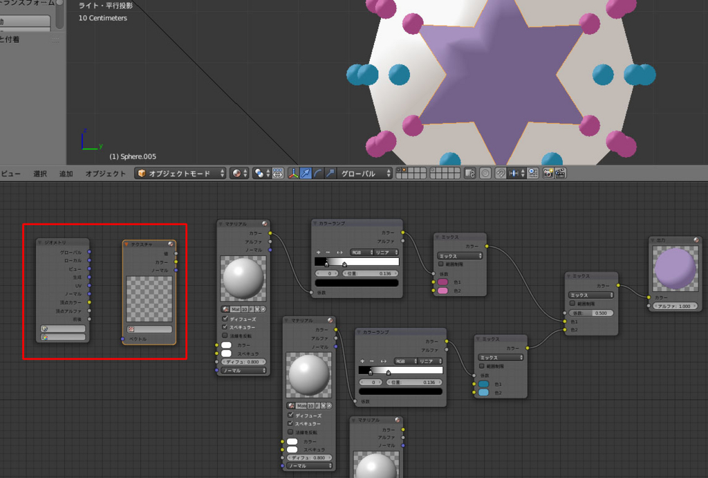
Task: Click the Mat name field on top Material node
Action: (236, 309)
